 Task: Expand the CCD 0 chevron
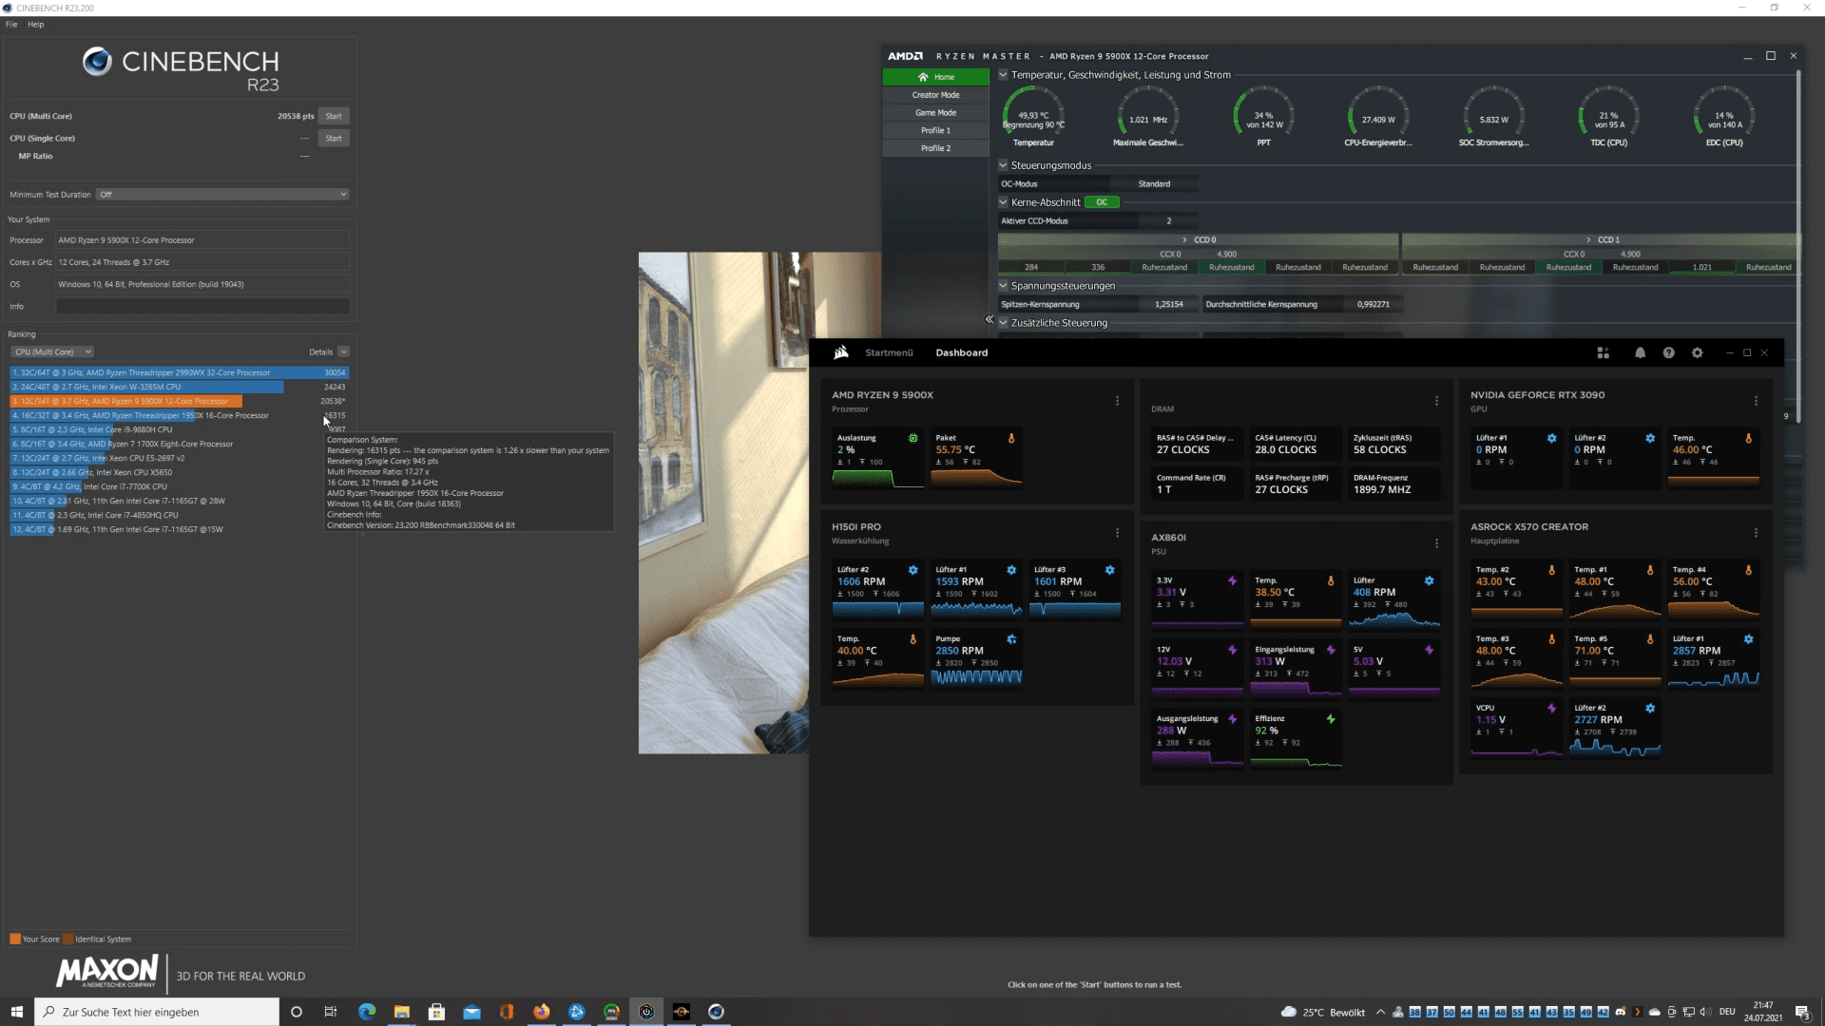click(x=1184, y=239)
